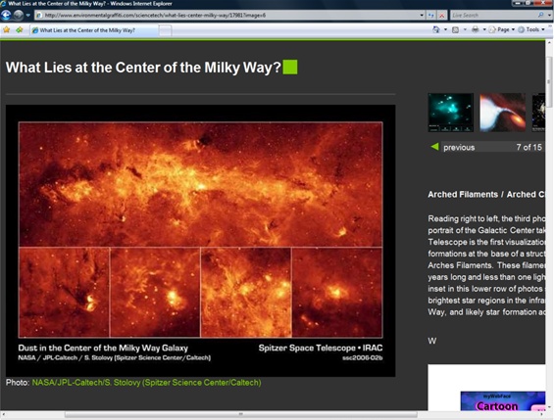
Task: Go back with the browser Back arrow
Action: tap(6, 15)
